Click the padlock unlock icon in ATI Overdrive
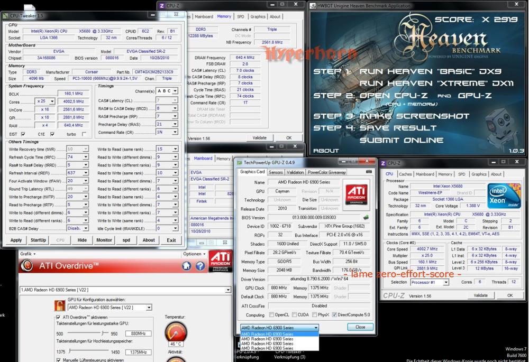This screenshot has width=529, height=362. (x=60, y=305)
